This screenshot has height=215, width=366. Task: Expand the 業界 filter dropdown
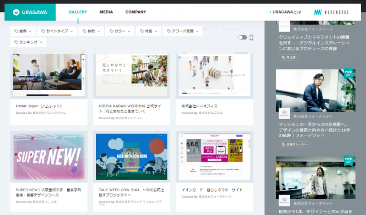[x=23, y=31]
